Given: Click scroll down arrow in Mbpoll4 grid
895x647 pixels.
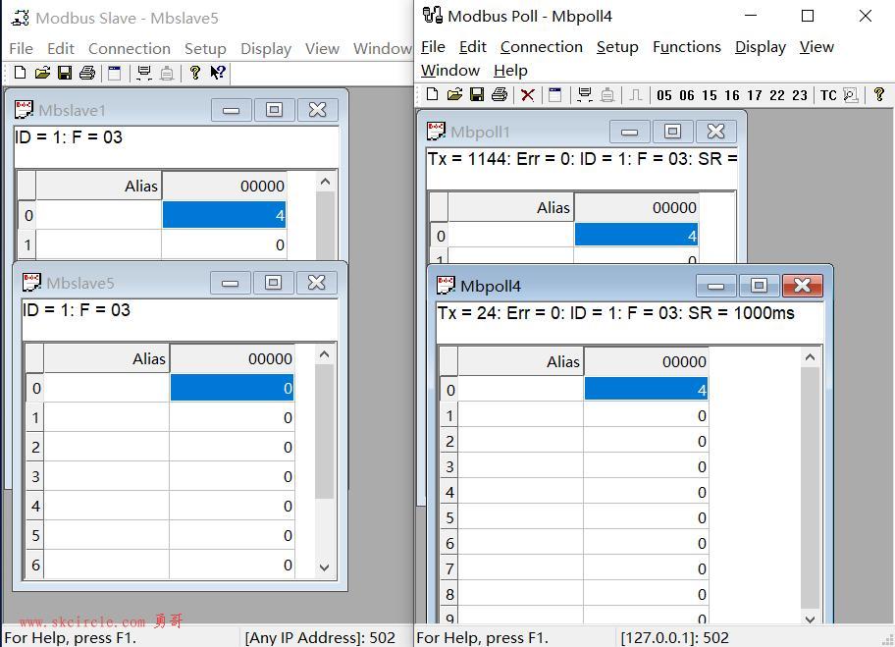Looking at the screenshot, I should pos(810,619).
